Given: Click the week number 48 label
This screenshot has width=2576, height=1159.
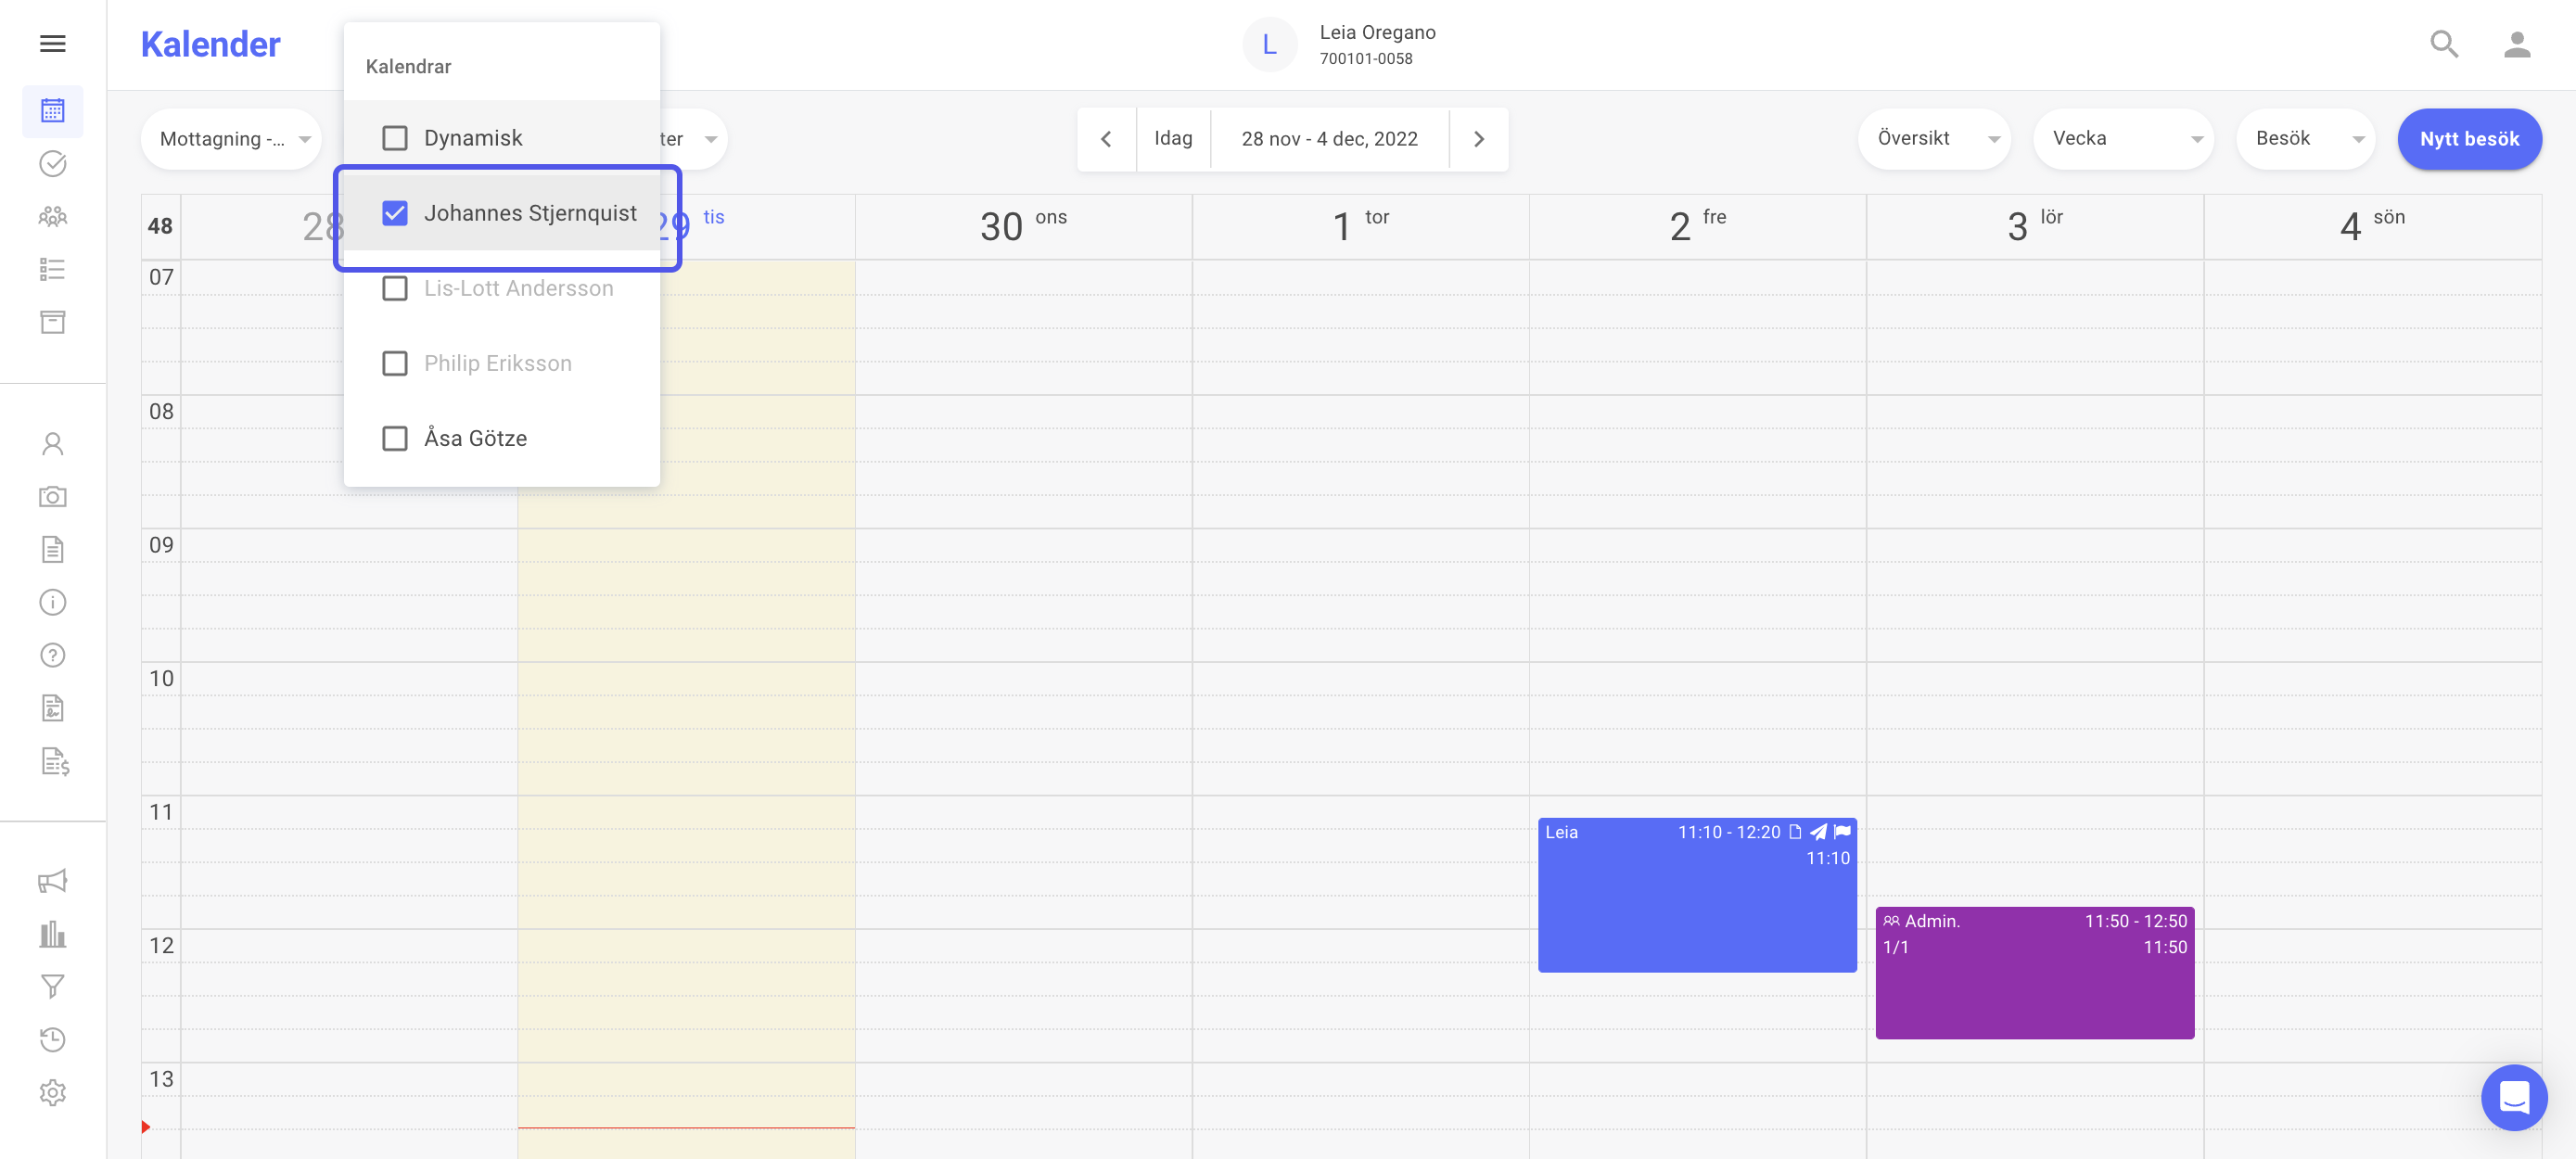Looking at the screenshot, I should [x=160, y=226].
